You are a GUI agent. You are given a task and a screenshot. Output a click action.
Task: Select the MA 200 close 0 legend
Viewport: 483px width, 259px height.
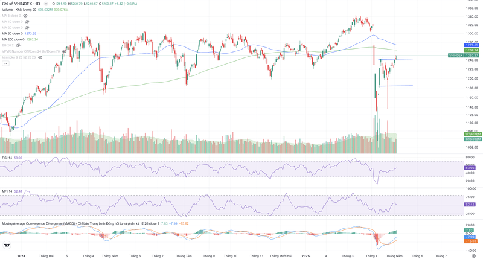point(13,39)
